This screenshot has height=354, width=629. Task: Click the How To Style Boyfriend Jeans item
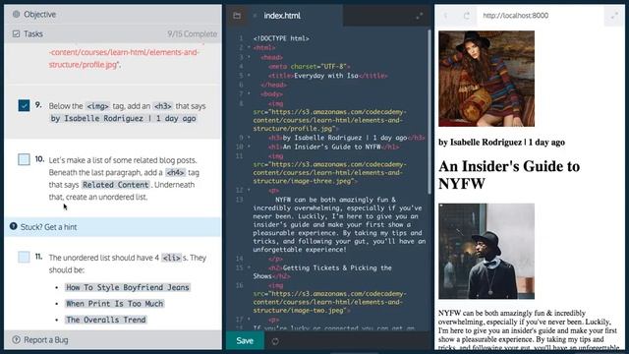[128, 287]
